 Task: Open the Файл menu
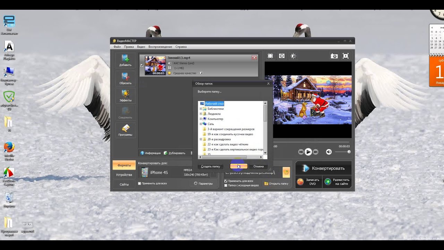[x=117, y=47]
